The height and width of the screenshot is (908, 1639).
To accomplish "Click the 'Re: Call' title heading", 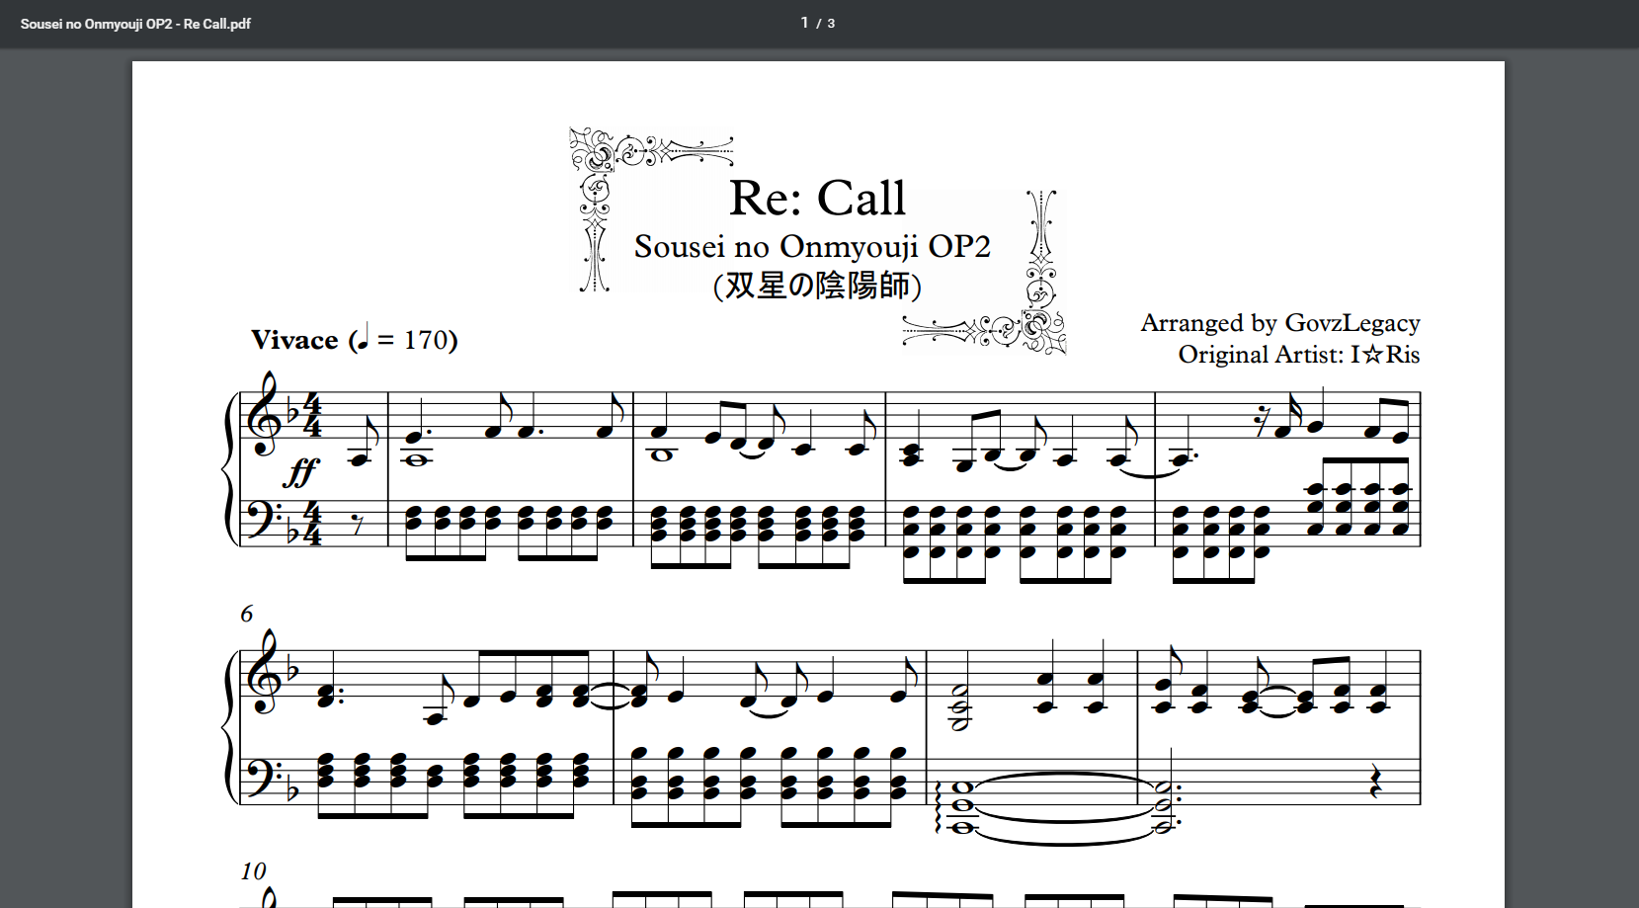I will click(817, 198).
